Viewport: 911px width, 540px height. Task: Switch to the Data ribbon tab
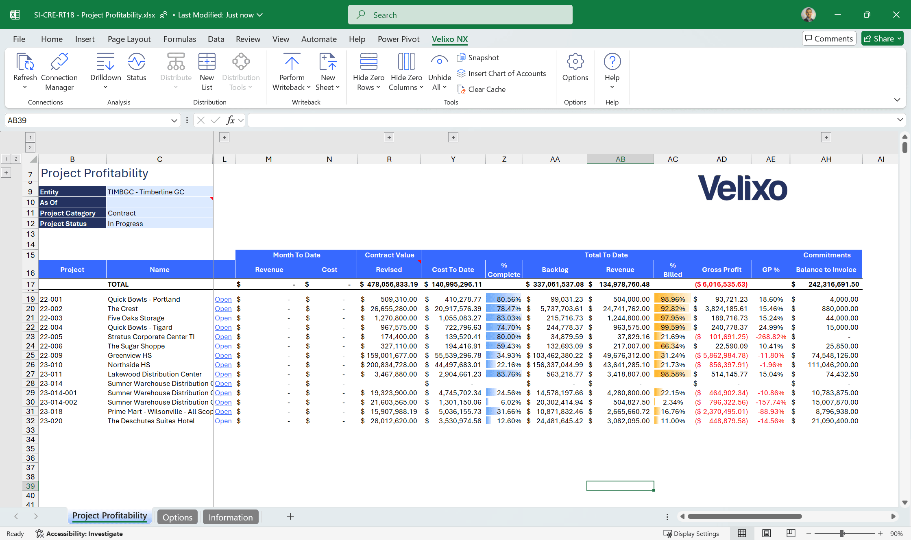coord(216,39)
